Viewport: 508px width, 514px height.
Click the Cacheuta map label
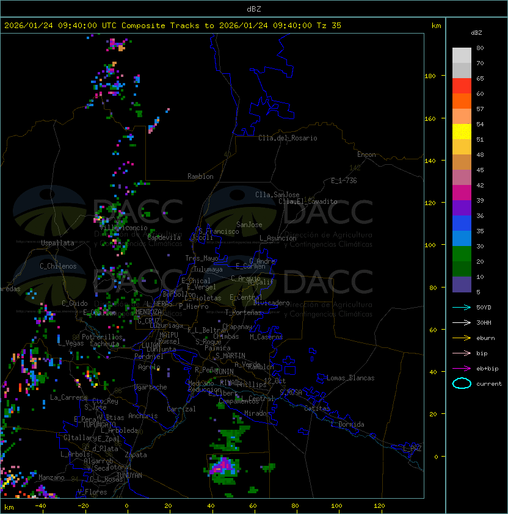pyautogui.click(x=104, y=344)
